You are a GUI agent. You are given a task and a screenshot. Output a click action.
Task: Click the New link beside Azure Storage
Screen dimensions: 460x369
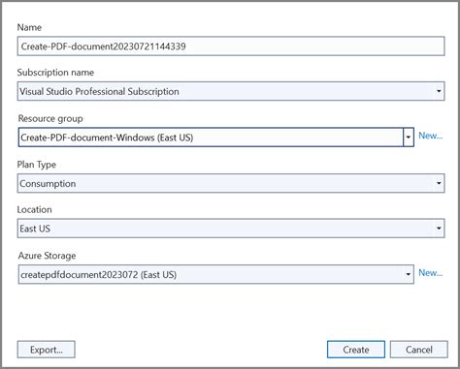tap(430, 273)
